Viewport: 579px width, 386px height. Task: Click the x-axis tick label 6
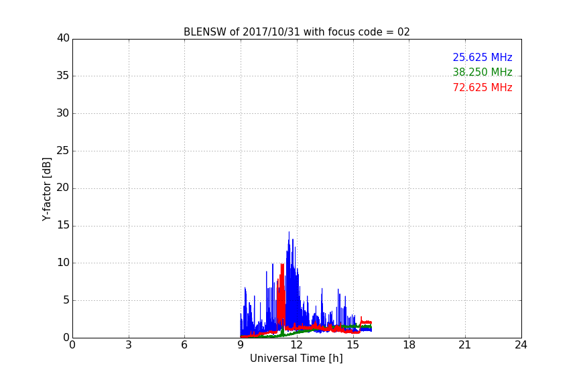pyautogui.click(x=185, y=345)
